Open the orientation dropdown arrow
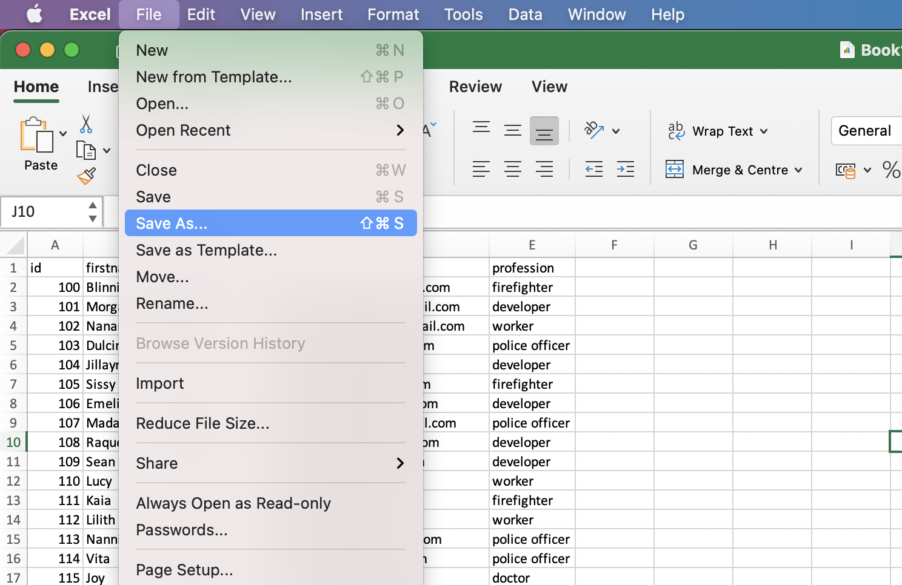The width and height of the screenshot is (902, 585). pos(616,131)
